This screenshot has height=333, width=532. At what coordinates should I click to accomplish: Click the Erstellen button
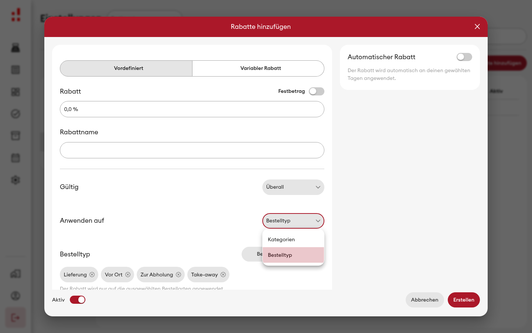click(464, 300)
